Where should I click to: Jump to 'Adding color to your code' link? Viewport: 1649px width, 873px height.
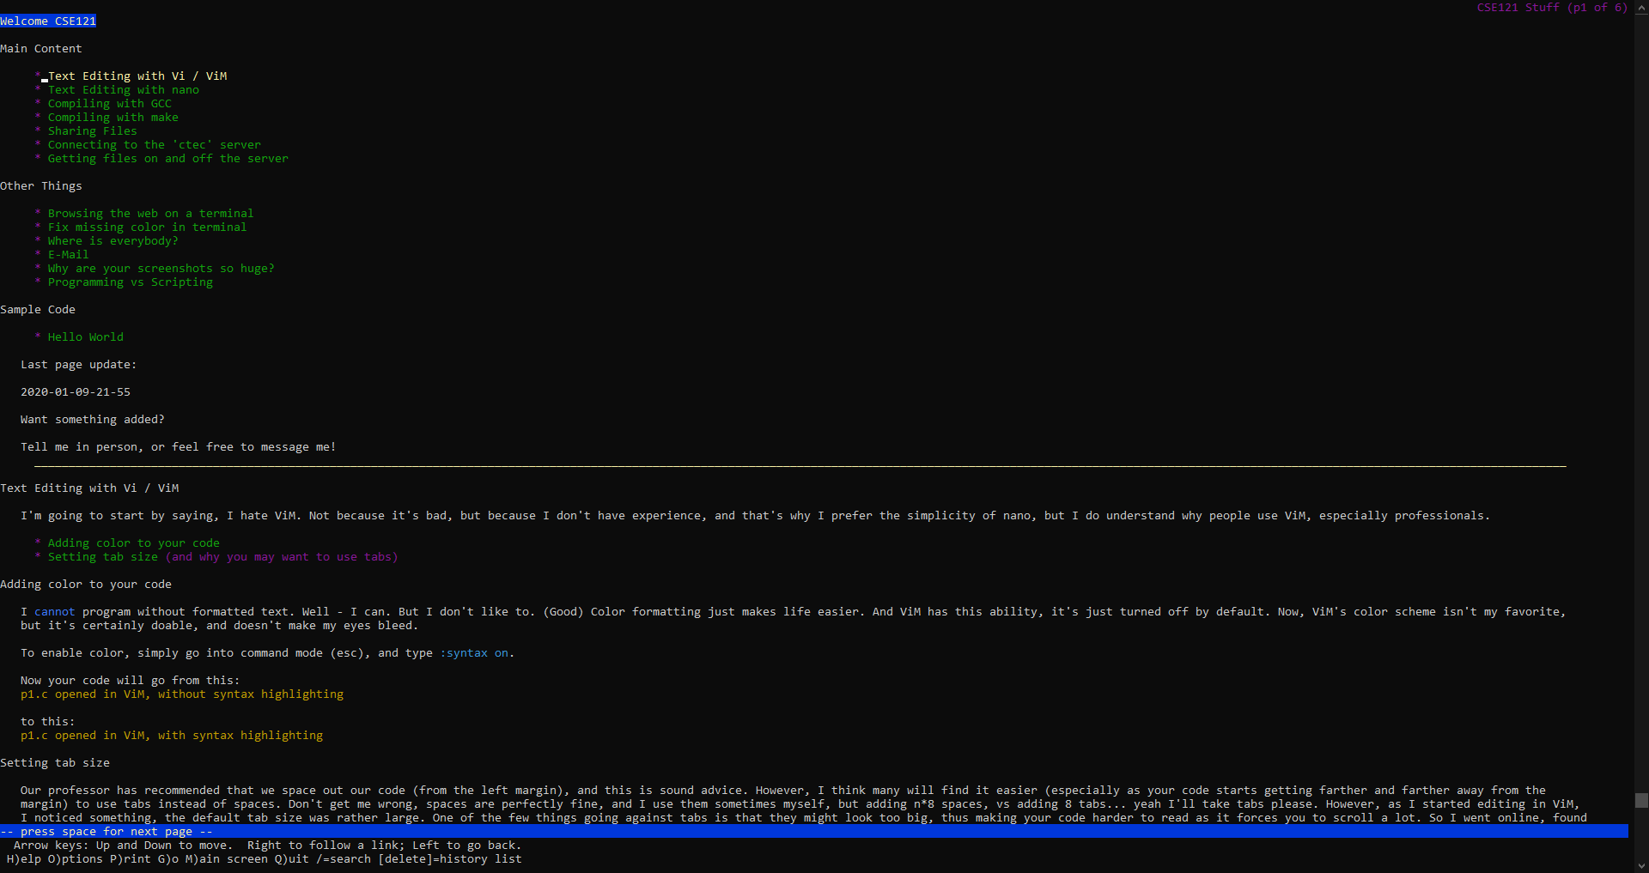(134, 543)
